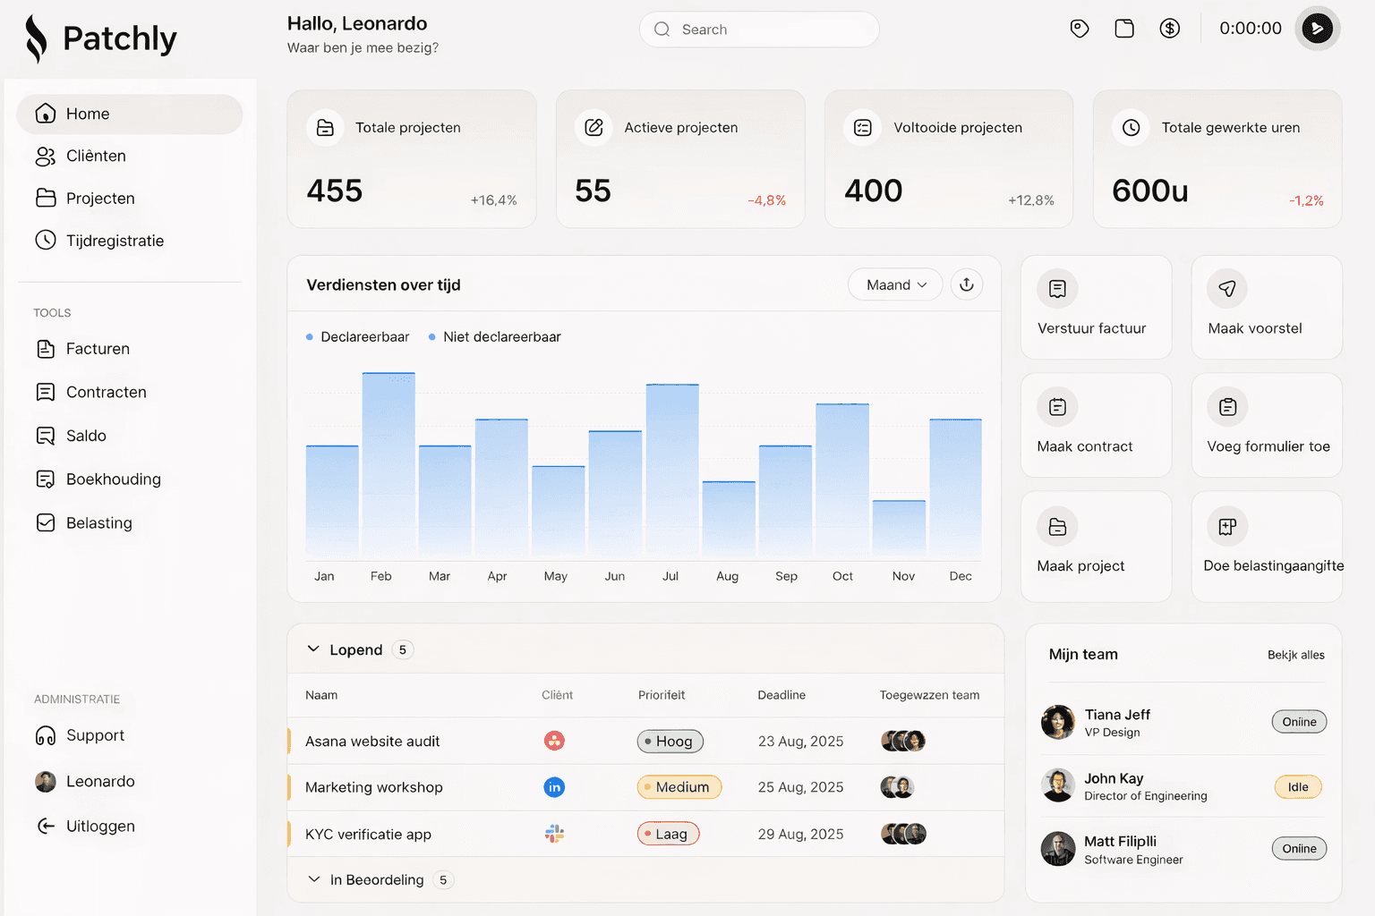Expand the In Beoordeling section
The width and height of the screenshot is (1375, 916).
313,879
